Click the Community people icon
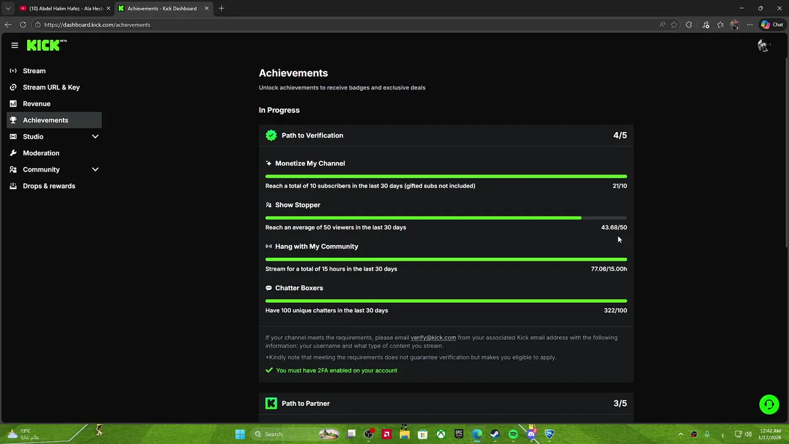Screen dimensions: 789x444 pyautogui.click(x=14, y=170)
